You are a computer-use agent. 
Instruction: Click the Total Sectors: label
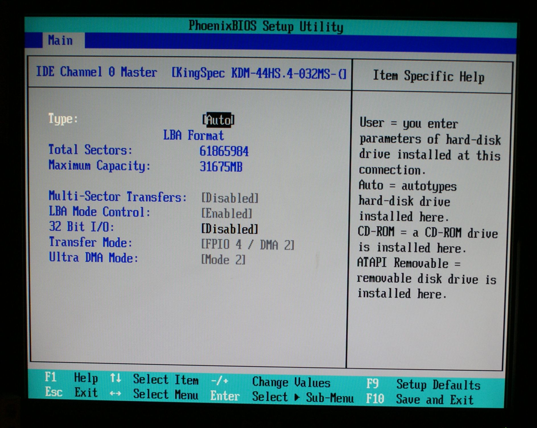(x=90, y=150)
